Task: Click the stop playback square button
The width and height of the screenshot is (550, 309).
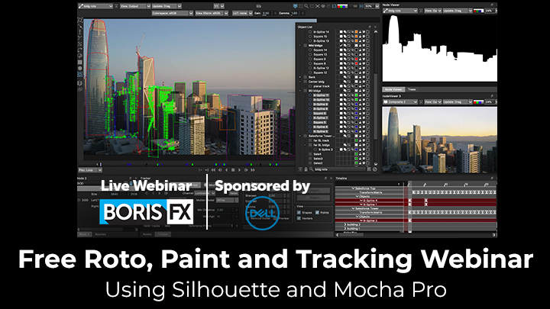Action: [x=233, y=170]
